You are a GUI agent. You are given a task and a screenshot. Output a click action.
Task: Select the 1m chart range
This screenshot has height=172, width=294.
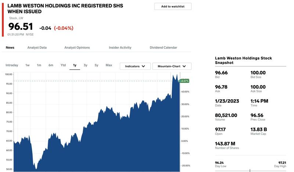39,65
